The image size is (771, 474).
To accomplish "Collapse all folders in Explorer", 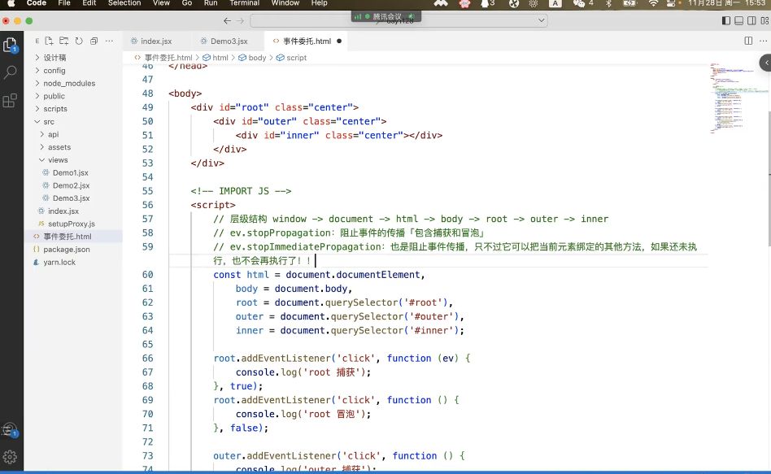I will coord(94,41).
